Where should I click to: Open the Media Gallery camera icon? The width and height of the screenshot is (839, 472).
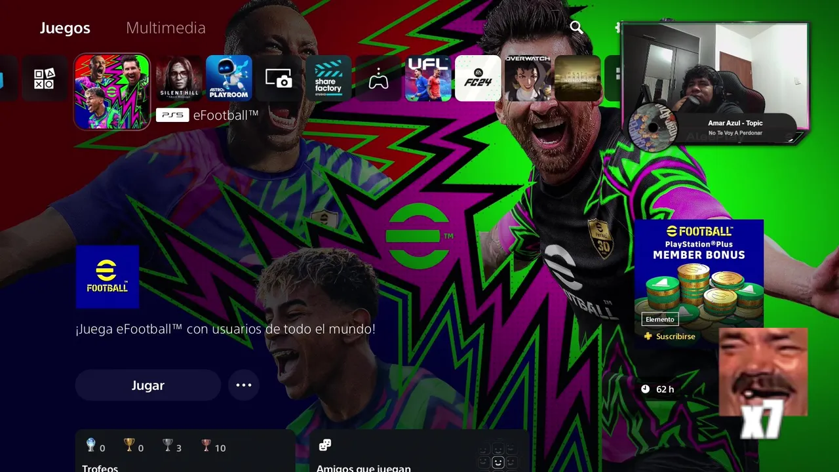[x=279, y=79]
